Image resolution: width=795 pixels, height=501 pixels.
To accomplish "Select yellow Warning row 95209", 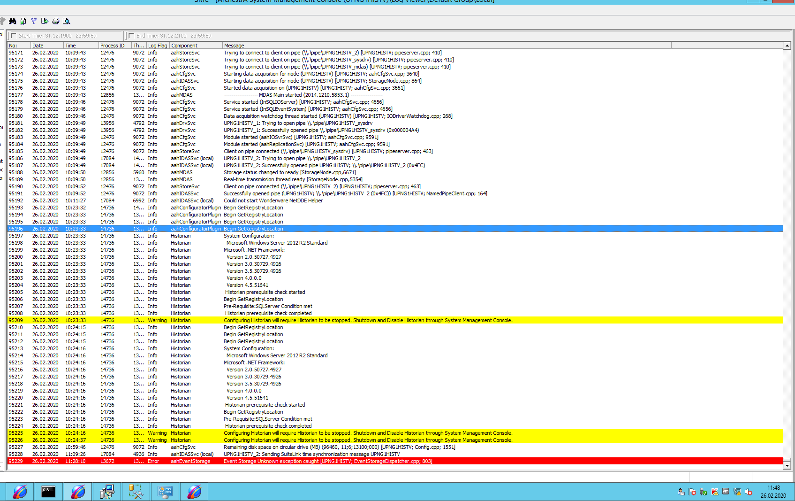I will (x=328, y=320).
